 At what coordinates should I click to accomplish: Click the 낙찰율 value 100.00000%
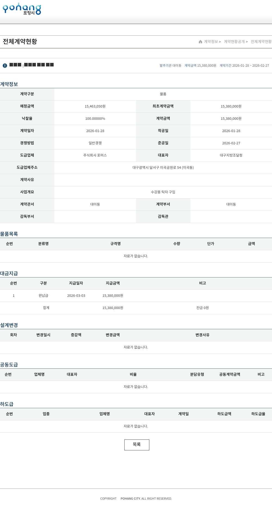[95, 118]
